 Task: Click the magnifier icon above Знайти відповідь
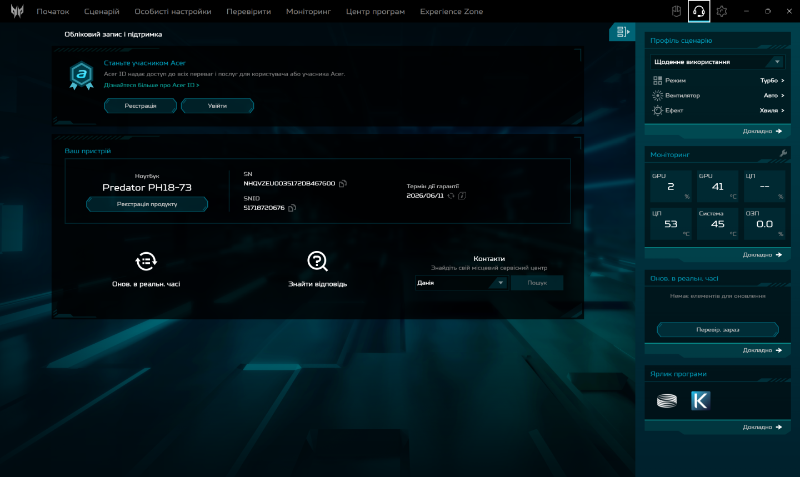(318, 261)
